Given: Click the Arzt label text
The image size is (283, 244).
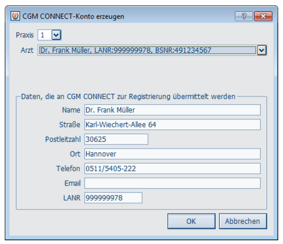Looking at the screenshot, I should (x=27, y=50).
